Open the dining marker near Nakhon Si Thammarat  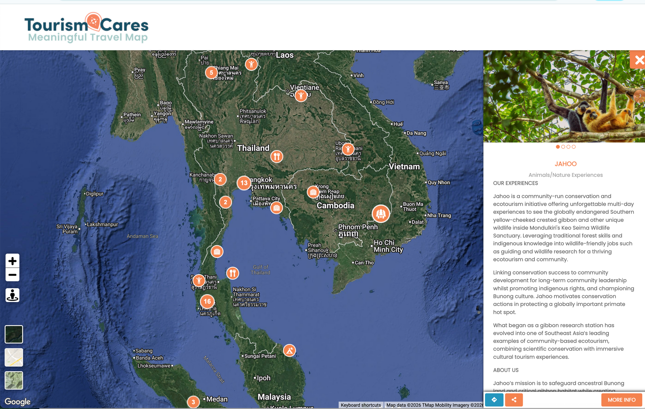232,273
